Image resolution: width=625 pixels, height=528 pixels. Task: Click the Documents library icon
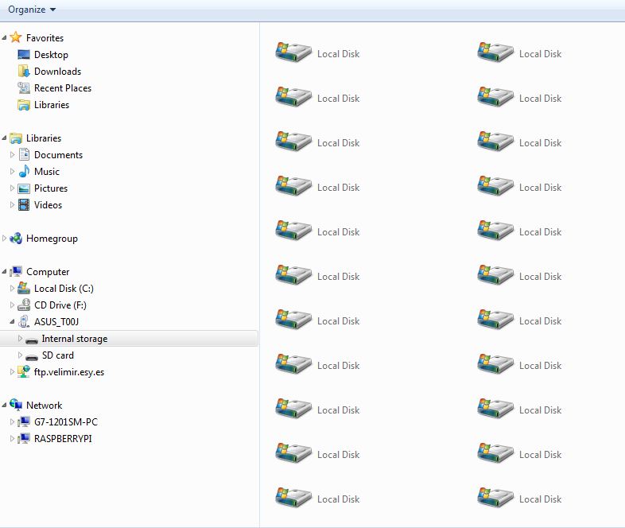tap(24, 154)
